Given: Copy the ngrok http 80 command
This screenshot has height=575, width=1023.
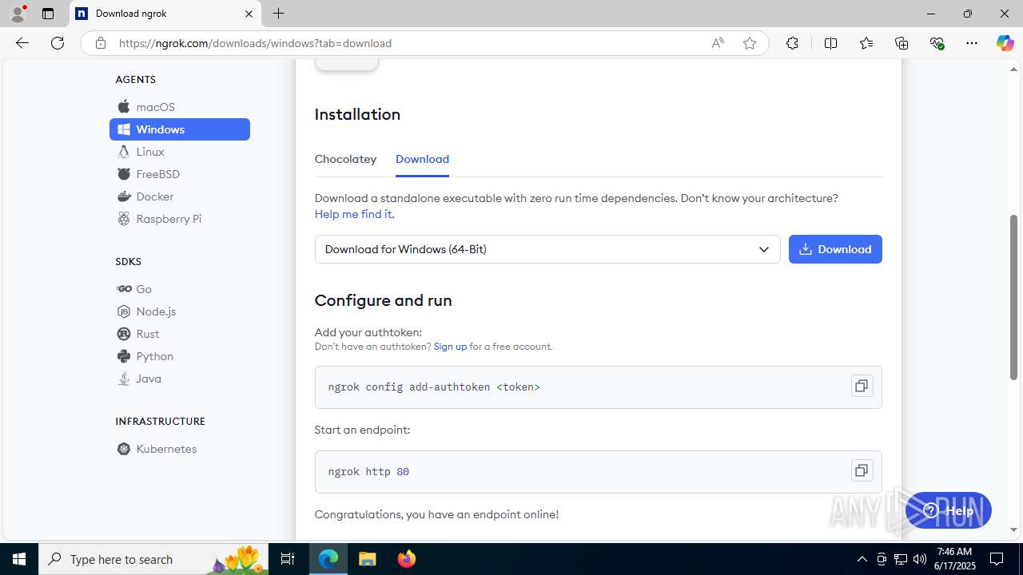Looking at the screenshot, I should 862,470.
